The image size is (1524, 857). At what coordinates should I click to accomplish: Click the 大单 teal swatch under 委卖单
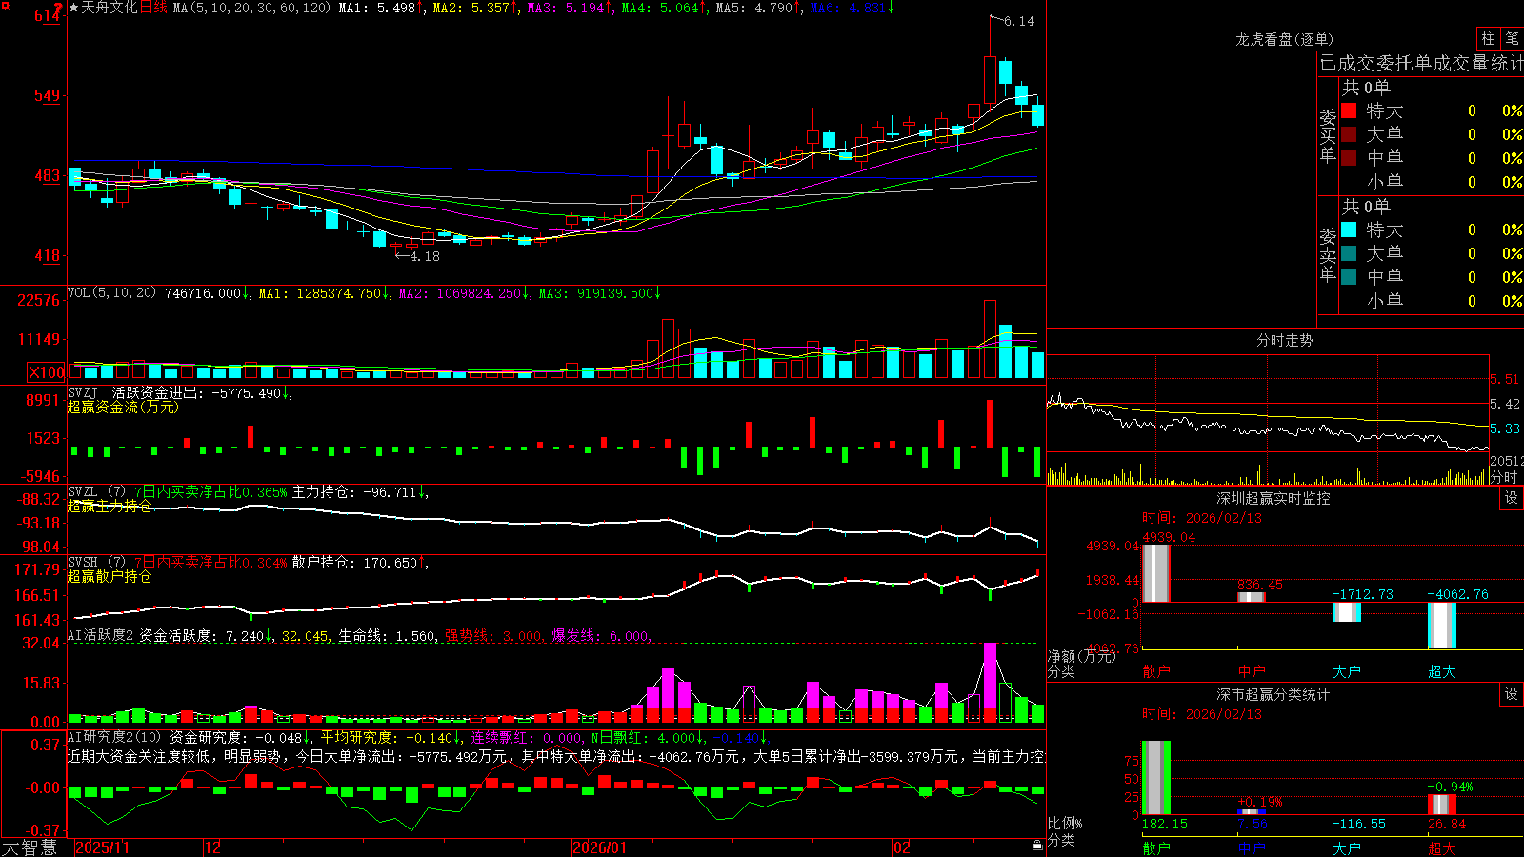pyautogui.click(x=1349, y=253)
